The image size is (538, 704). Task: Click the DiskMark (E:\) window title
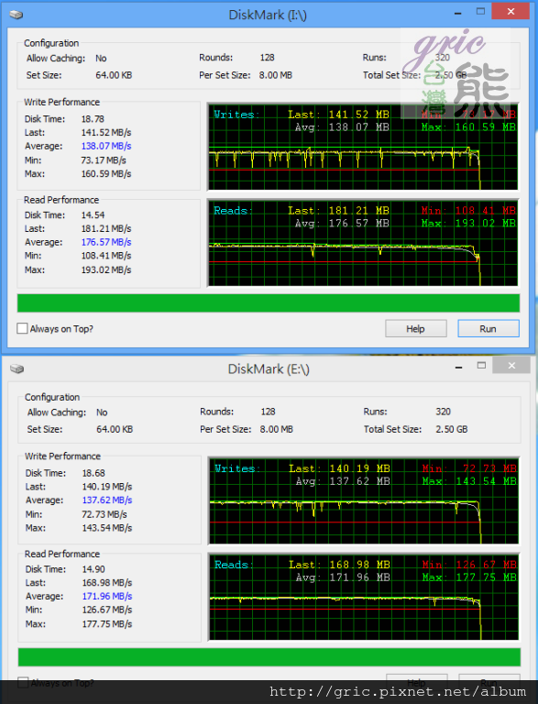point(269,369)
